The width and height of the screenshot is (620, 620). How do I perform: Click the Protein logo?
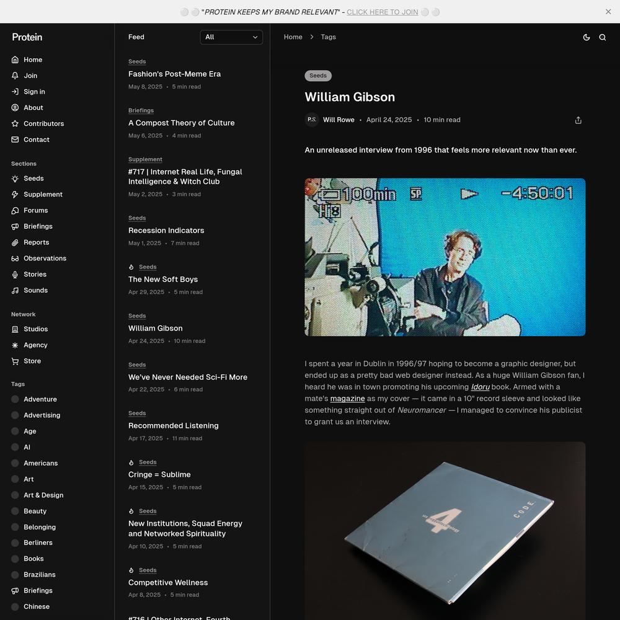pos(27,37)
